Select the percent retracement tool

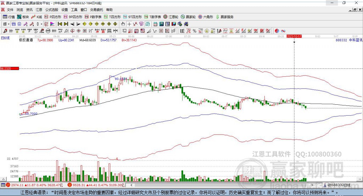(195, 31)
